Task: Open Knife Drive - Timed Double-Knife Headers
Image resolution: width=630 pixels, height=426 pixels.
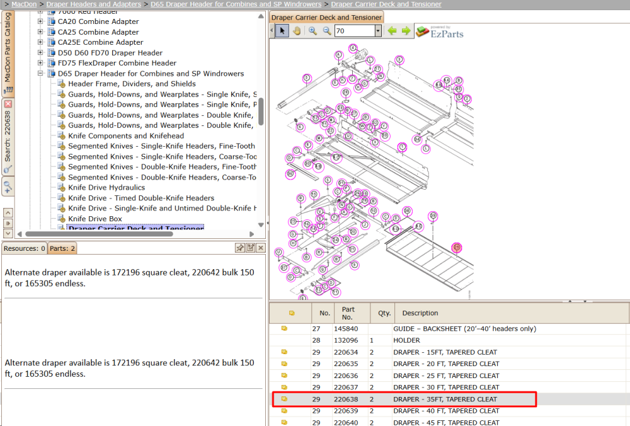Action: [x=141, y=198]
